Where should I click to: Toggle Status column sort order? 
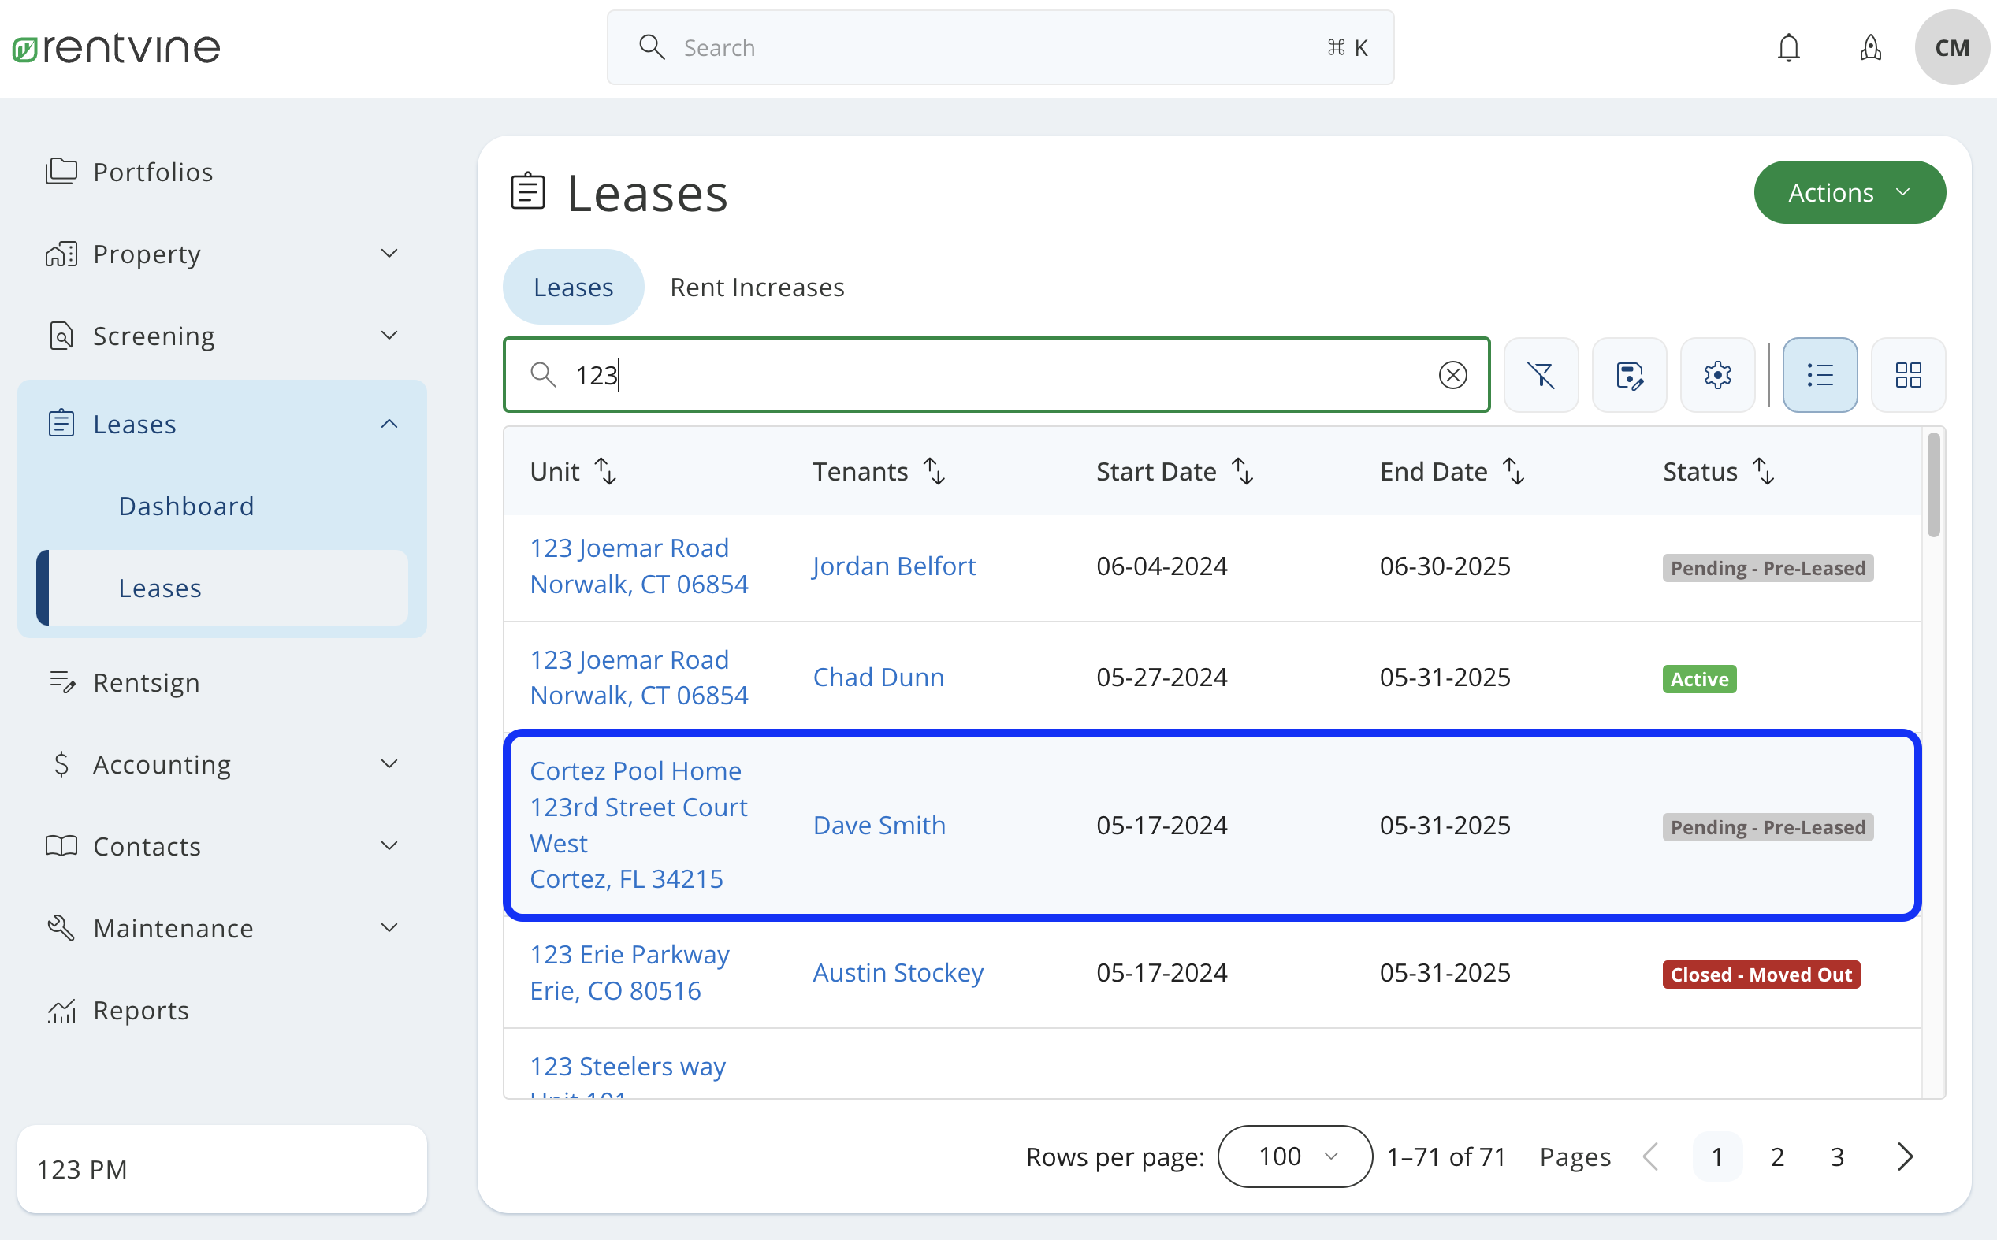click(1763, 471)
